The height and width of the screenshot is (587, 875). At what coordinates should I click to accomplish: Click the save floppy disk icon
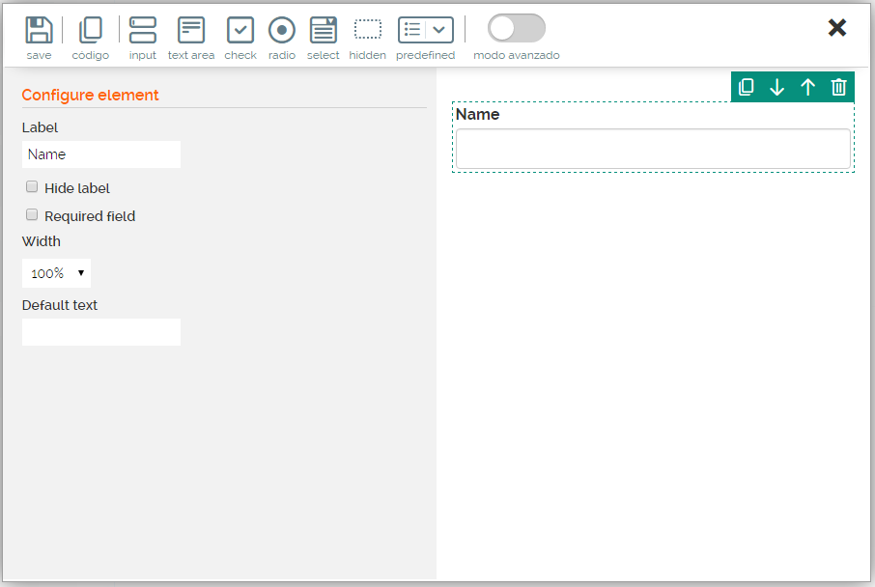coord(39,31)
